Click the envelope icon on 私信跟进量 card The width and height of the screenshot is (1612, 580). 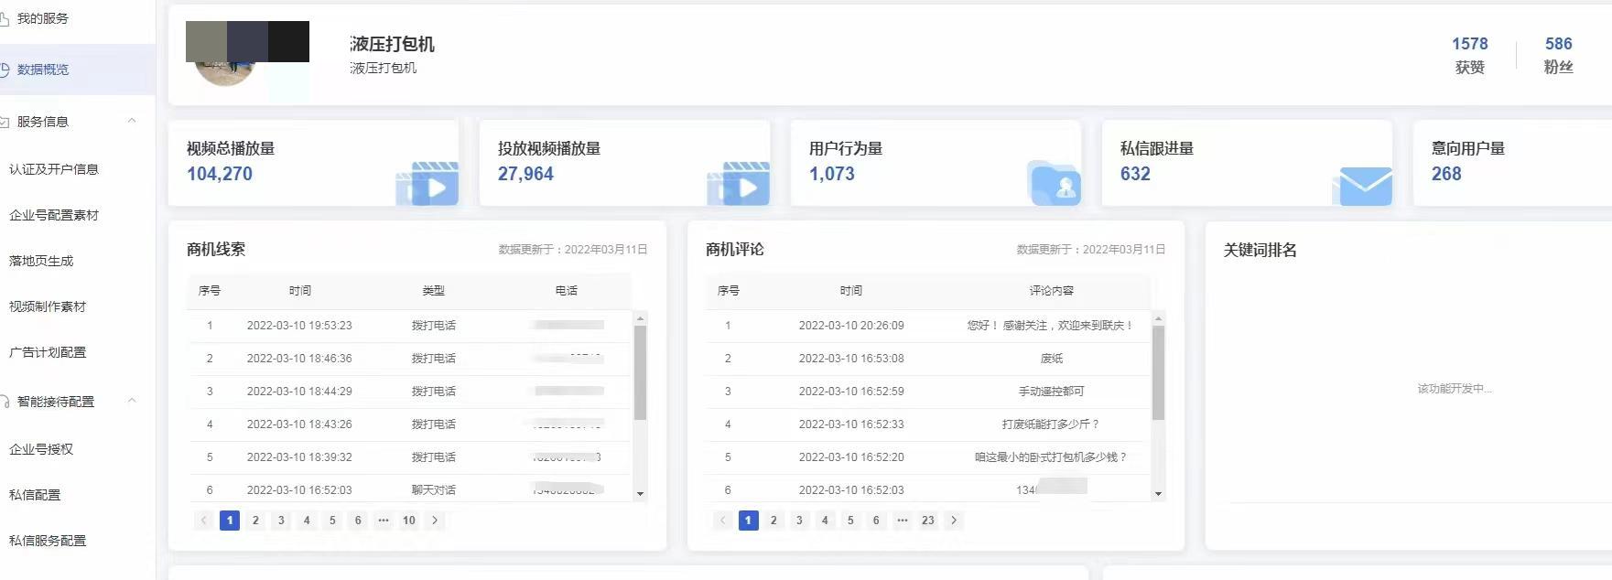coord(1364,186)
